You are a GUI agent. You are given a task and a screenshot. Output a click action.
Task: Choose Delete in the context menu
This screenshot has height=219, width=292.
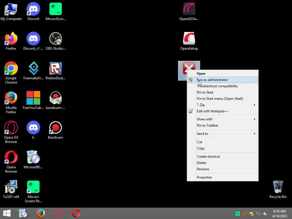pos(222,163)
